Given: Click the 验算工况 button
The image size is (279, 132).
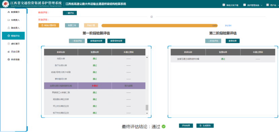Looking at the screenshot, I should coord(72,25).
